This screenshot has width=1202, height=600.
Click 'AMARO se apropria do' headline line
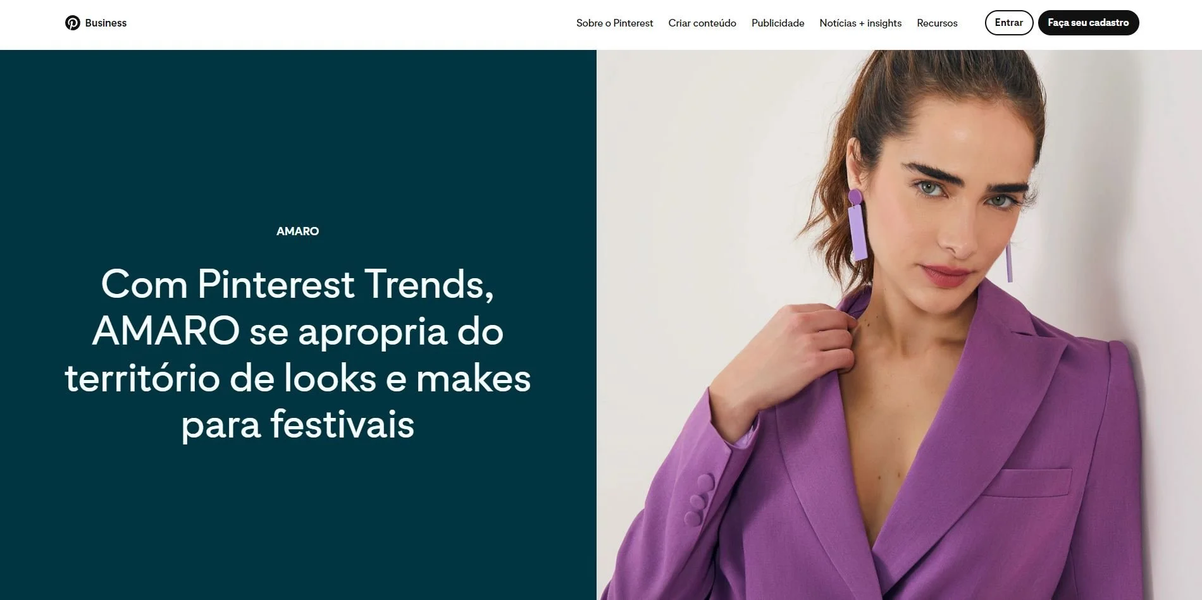(297, 331)
